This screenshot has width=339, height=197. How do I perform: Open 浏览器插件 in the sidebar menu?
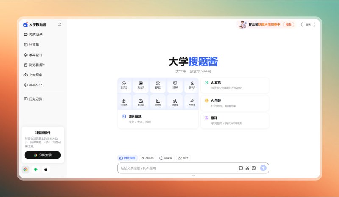(34, 65)
